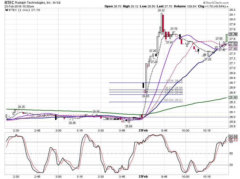Click the 27.25 price annotation on the chart
Image resolution: width=240 pixels, height=179 pixels.
click(208, 59)
